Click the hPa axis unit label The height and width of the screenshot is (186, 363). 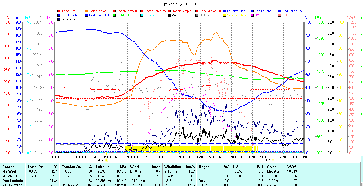click(318, 18)
